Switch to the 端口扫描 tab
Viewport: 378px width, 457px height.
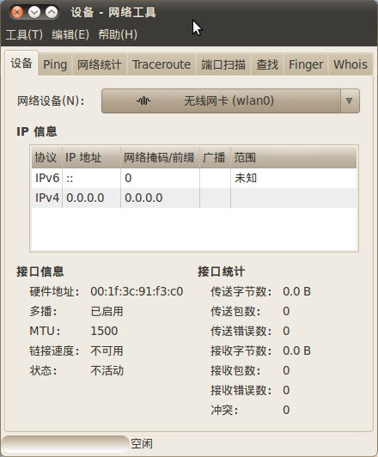click(223, 64)
